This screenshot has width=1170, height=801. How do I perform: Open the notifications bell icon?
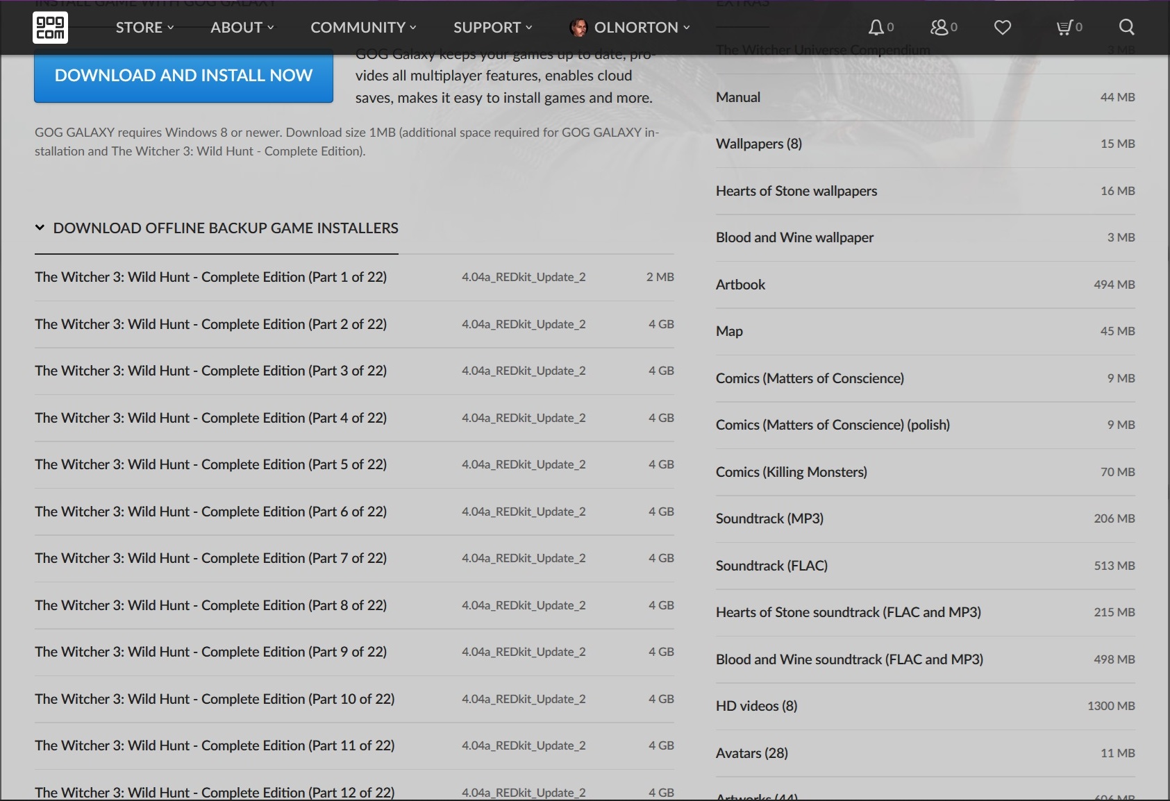pos(876,27)
